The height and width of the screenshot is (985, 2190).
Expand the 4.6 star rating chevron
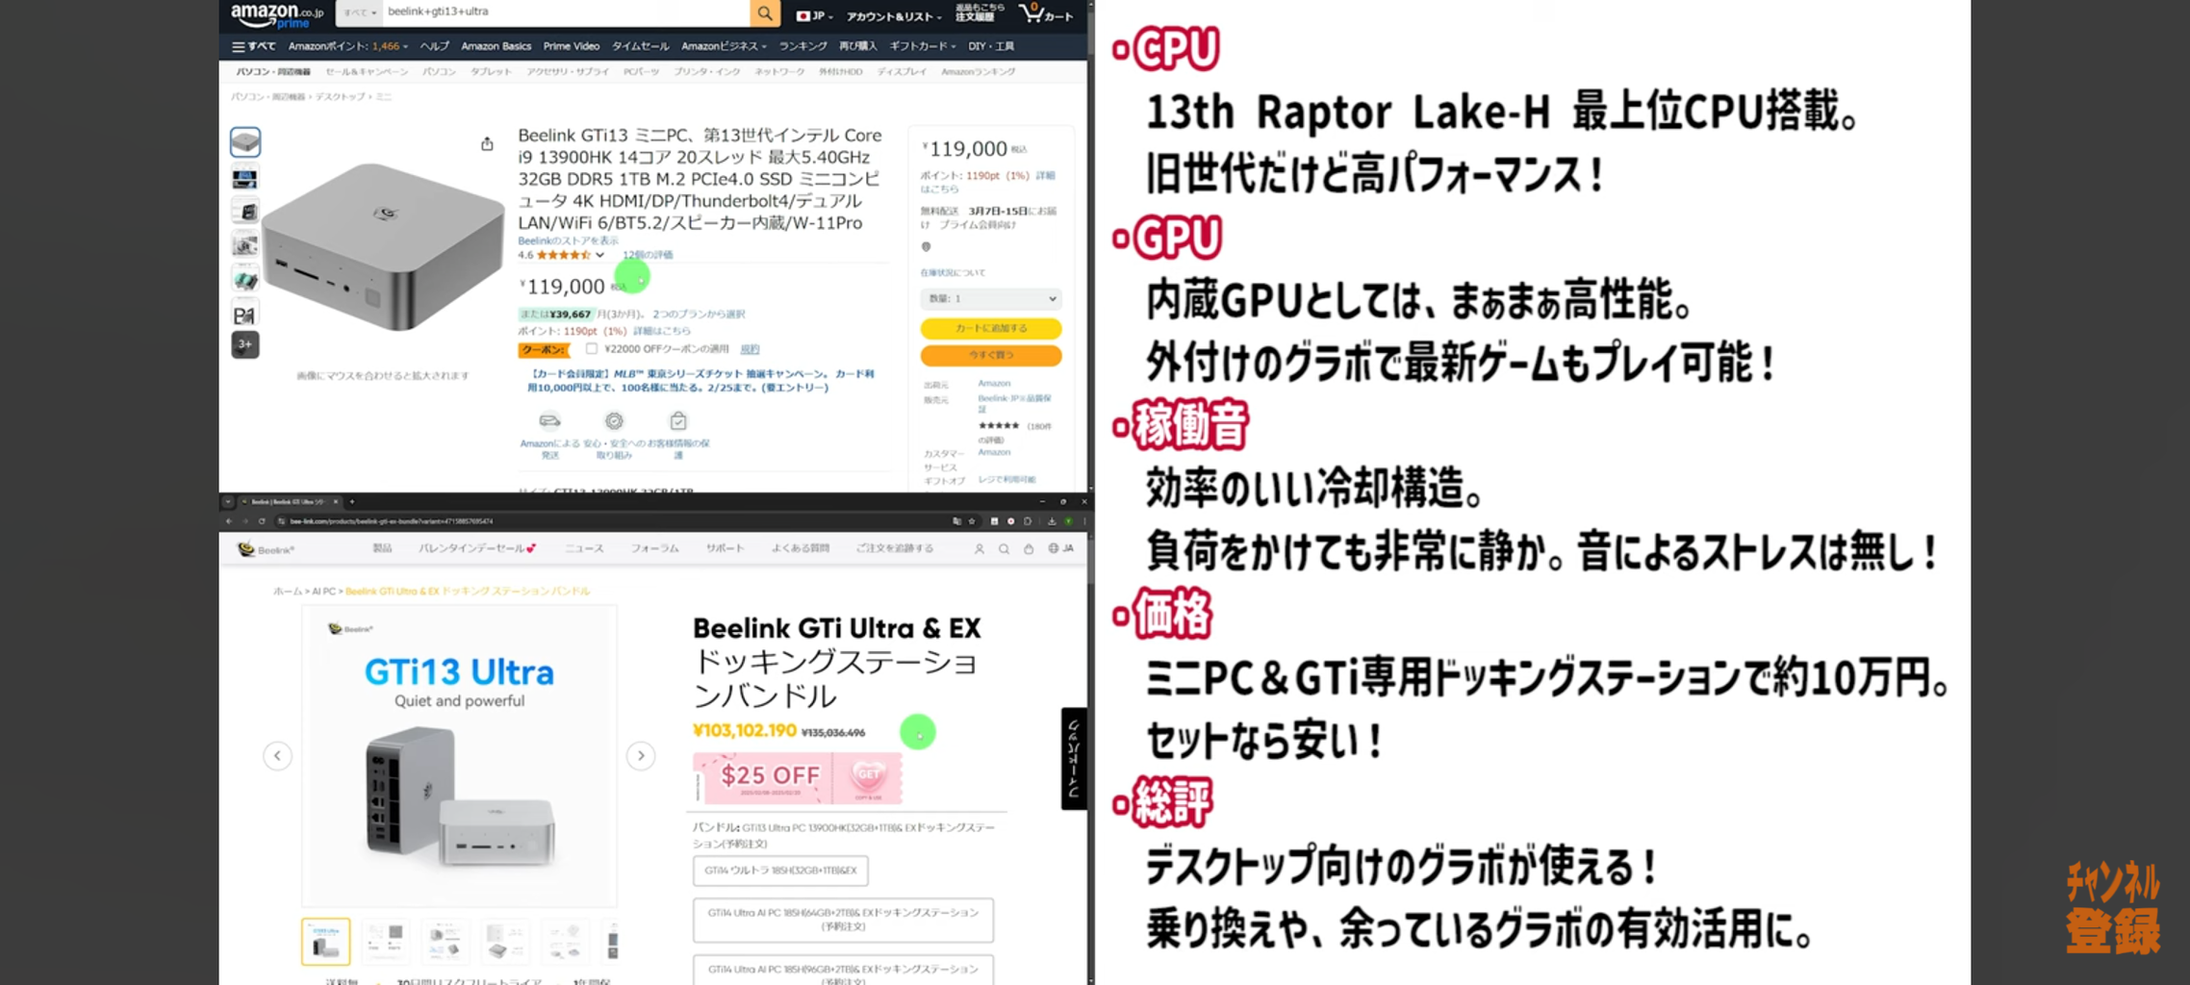[x=599, y=255]
